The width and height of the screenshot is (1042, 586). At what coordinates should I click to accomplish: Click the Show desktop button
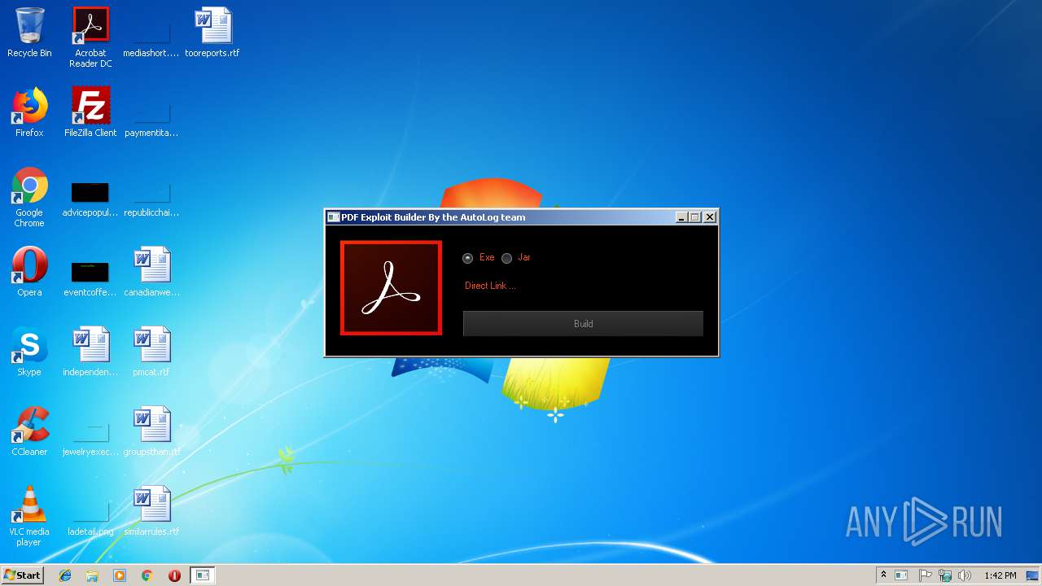(x=1033, y=575)
